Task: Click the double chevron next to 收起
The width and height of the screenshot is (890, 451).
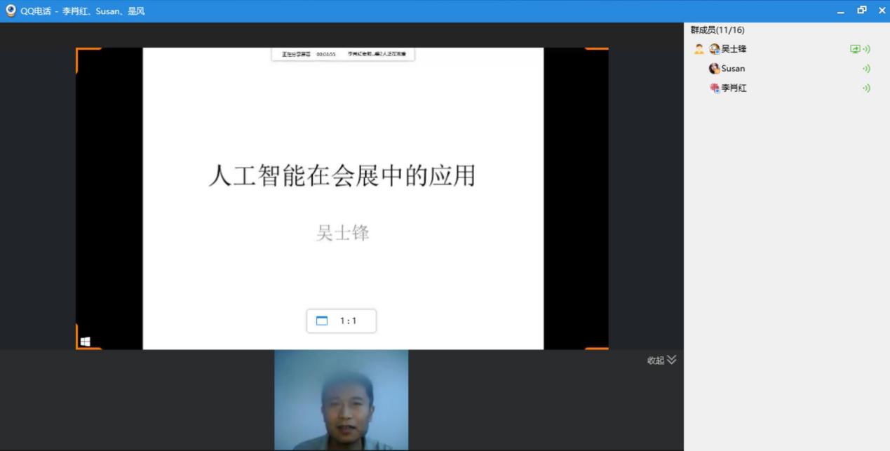Action: pyautogui.click(x=672, y=360)
